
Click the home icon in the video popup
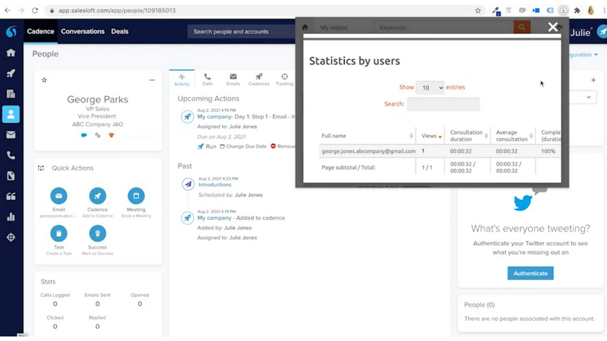point(305,28)
